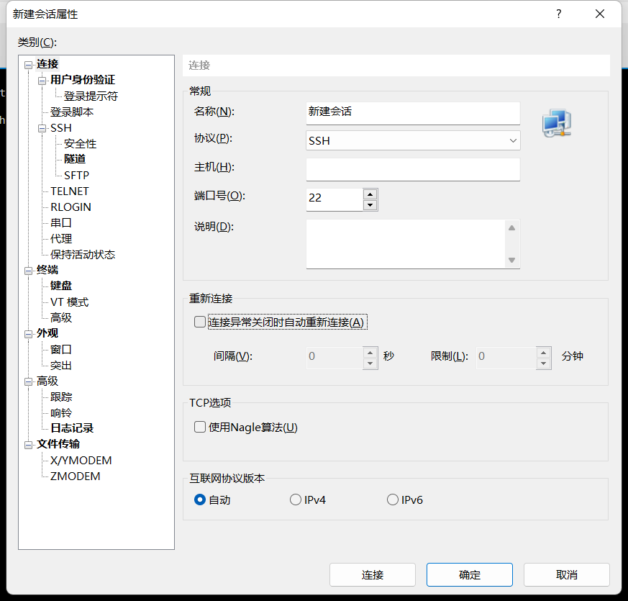Click the 名称 input field
The image size is (628, 601).
click(x=413, y=113)
